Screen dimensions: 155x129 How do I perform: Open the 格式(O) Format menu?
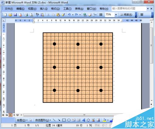click(55, 9)
